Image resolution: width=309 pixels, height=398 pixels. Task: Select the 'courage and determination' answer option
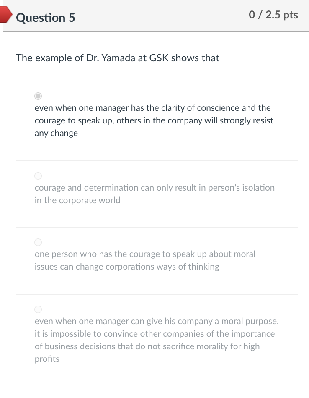(x=38, y=175)
